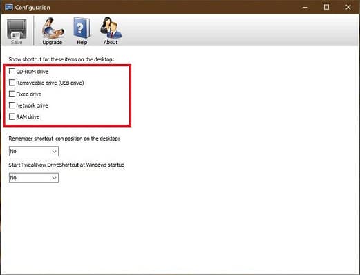Click 'Show shortcut for these items' label
Screen dimensions: 360x275
point(61,59)
